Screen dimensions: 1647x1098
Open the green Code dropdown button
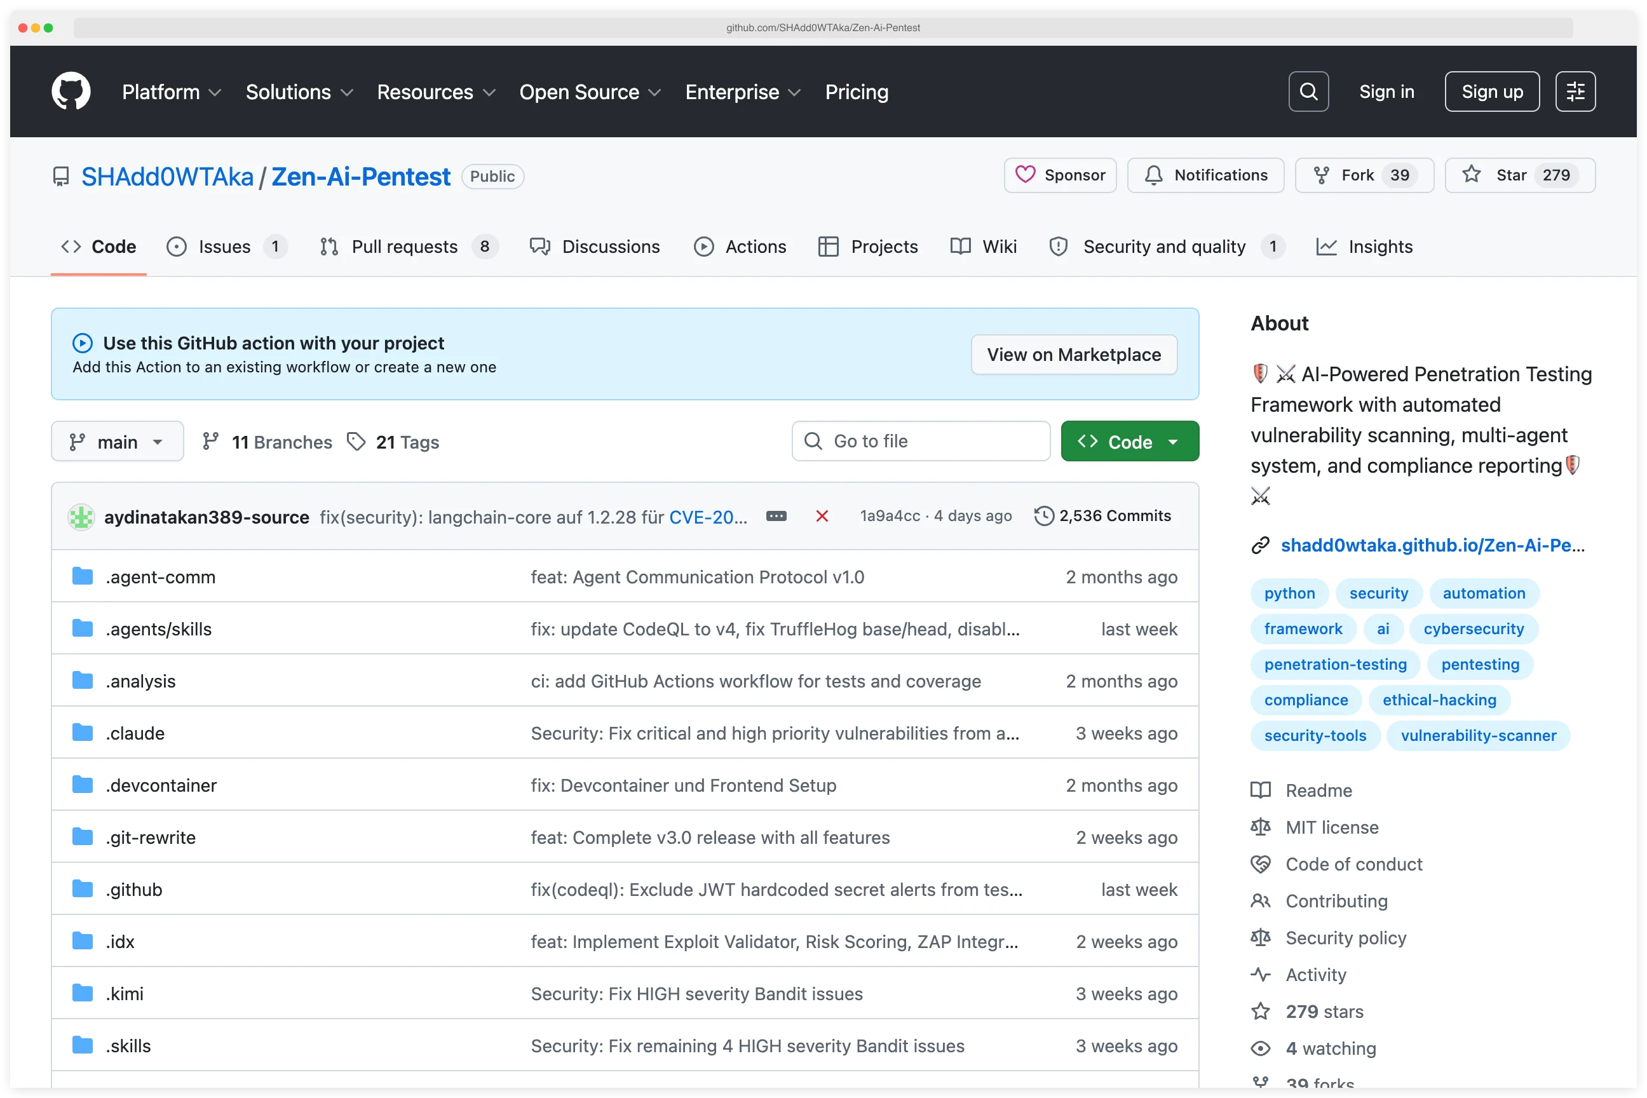1130,441
